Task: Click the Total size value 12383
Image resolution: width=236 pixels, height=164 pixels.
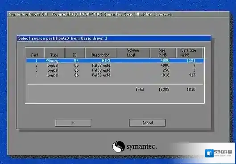Action: pyautogui.click(x=164, y=90)
